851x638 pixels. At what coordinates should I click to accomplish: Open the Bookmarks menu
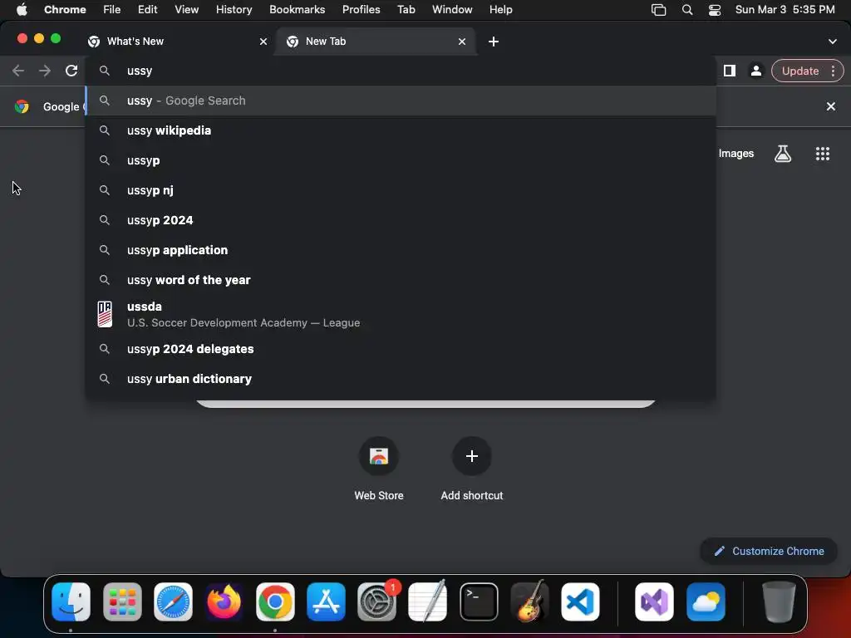[297, 9]
